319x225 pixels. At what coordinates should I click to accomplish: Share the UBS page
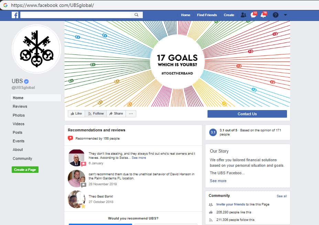[x=116, y=114]
